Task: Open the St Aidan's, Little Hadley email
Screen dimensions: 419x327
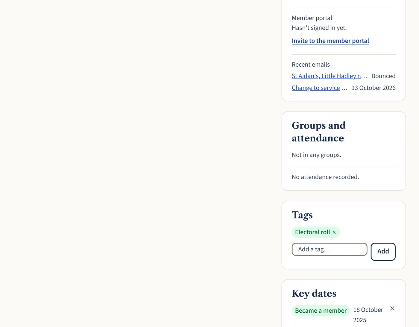Action: 330,76
